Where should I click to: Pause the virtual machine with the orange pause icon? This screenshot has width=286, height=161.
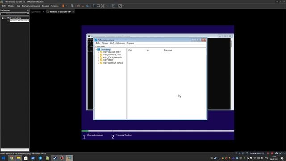click(x=63, y=6)
